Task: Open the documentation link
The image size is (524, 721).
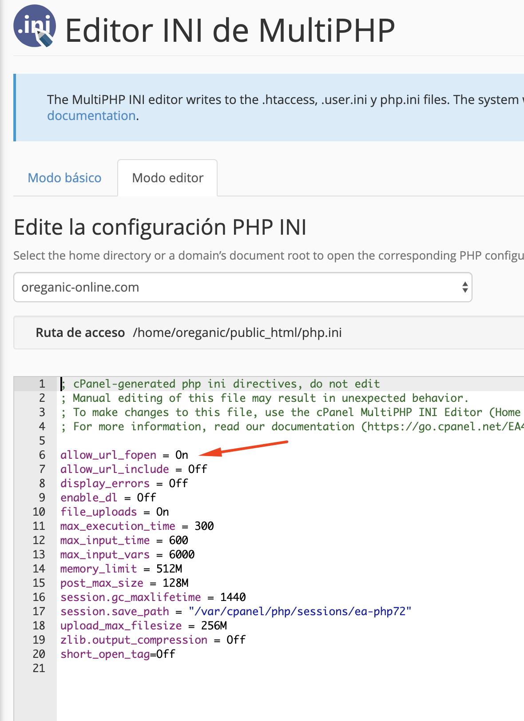Action: (x=91, y=116)
